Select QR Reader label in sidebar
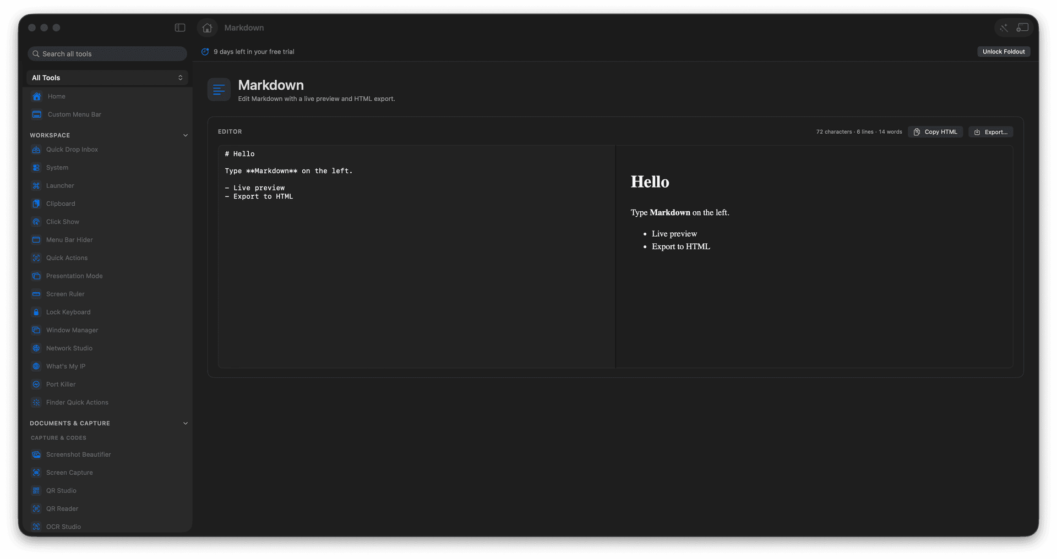1057x559 pixels. [x=62, y=509]
